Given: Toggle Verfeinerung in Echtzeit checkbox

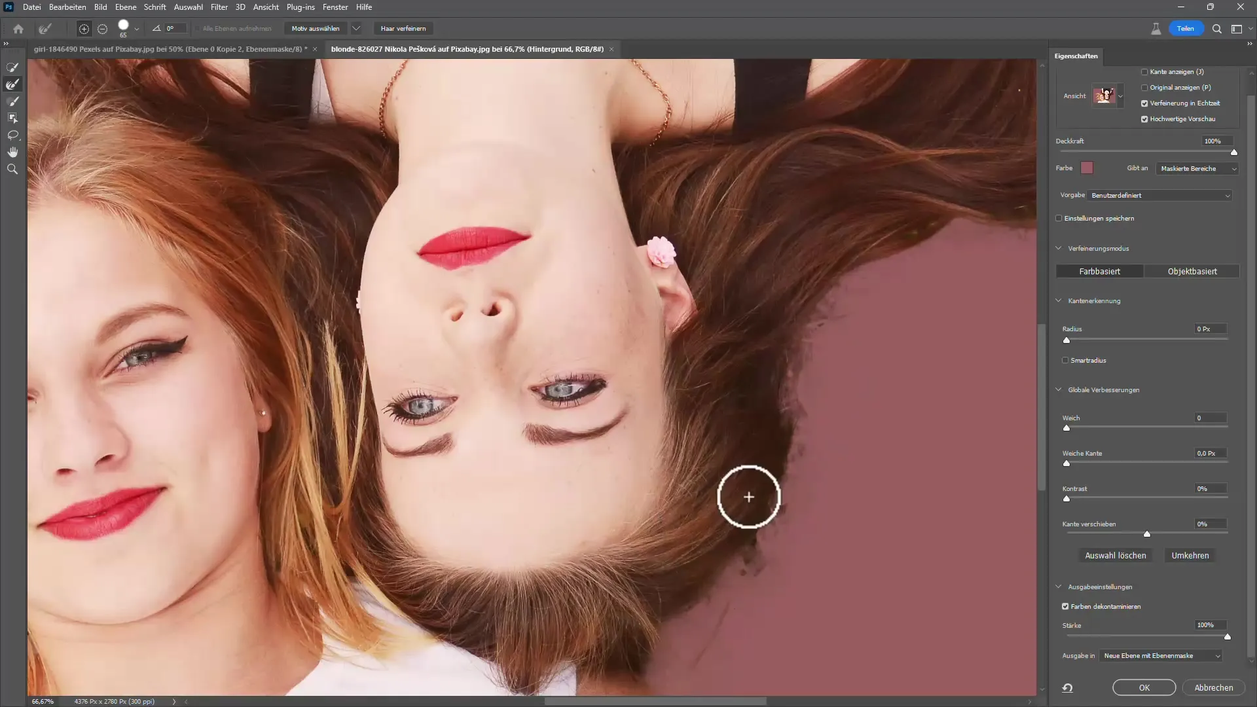Looking at the screenshot, I should point(1144,103).
